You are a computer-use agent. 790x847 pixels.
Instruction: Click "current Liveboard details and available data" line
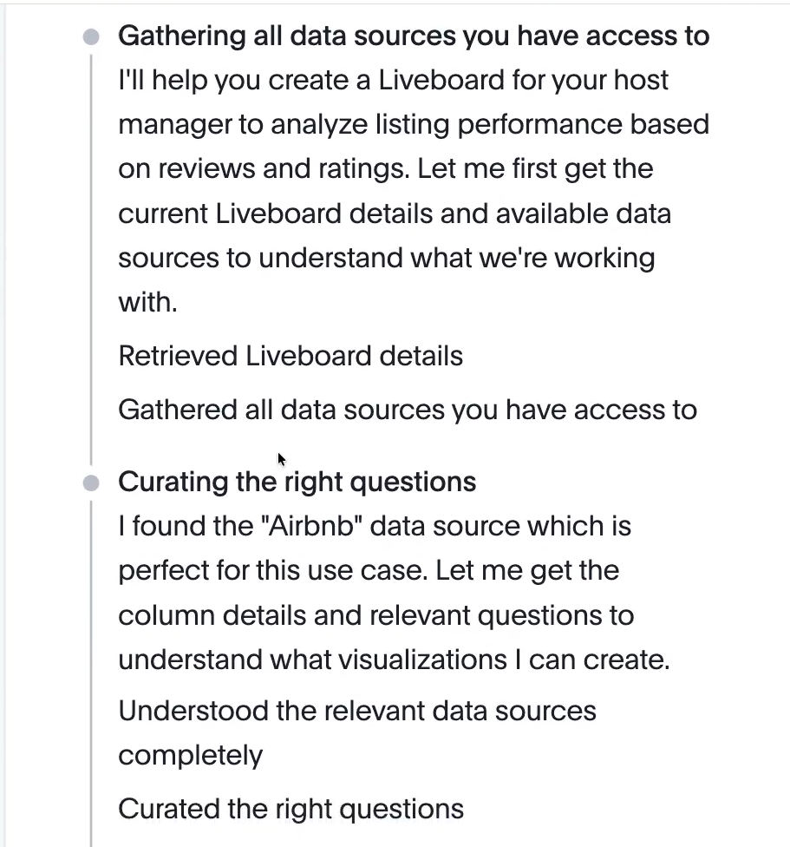394,213
